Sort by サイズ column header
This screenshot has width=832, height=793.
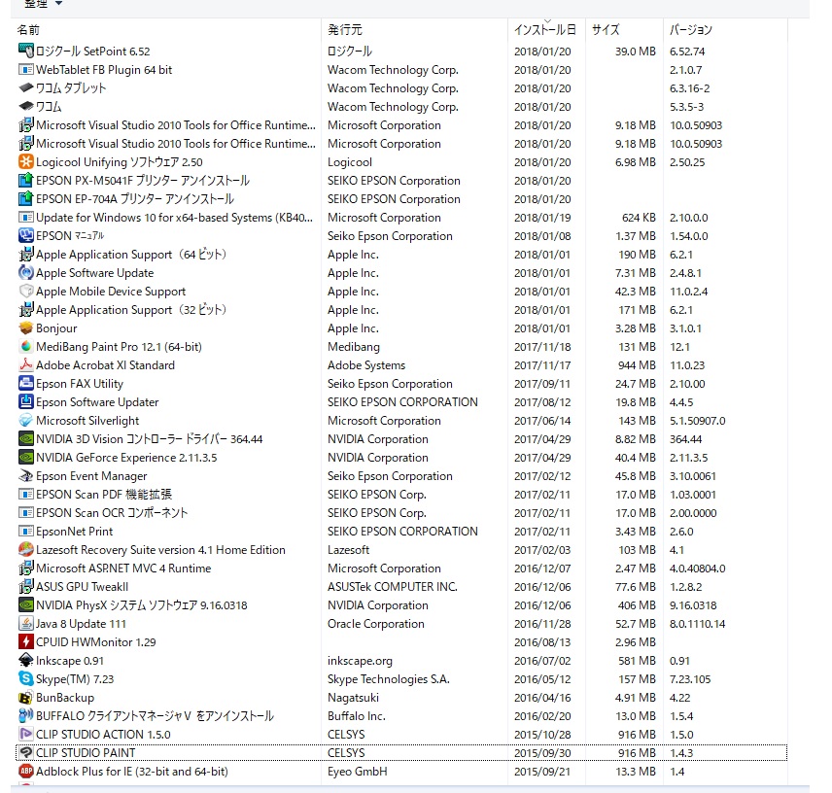click(606, 30)
